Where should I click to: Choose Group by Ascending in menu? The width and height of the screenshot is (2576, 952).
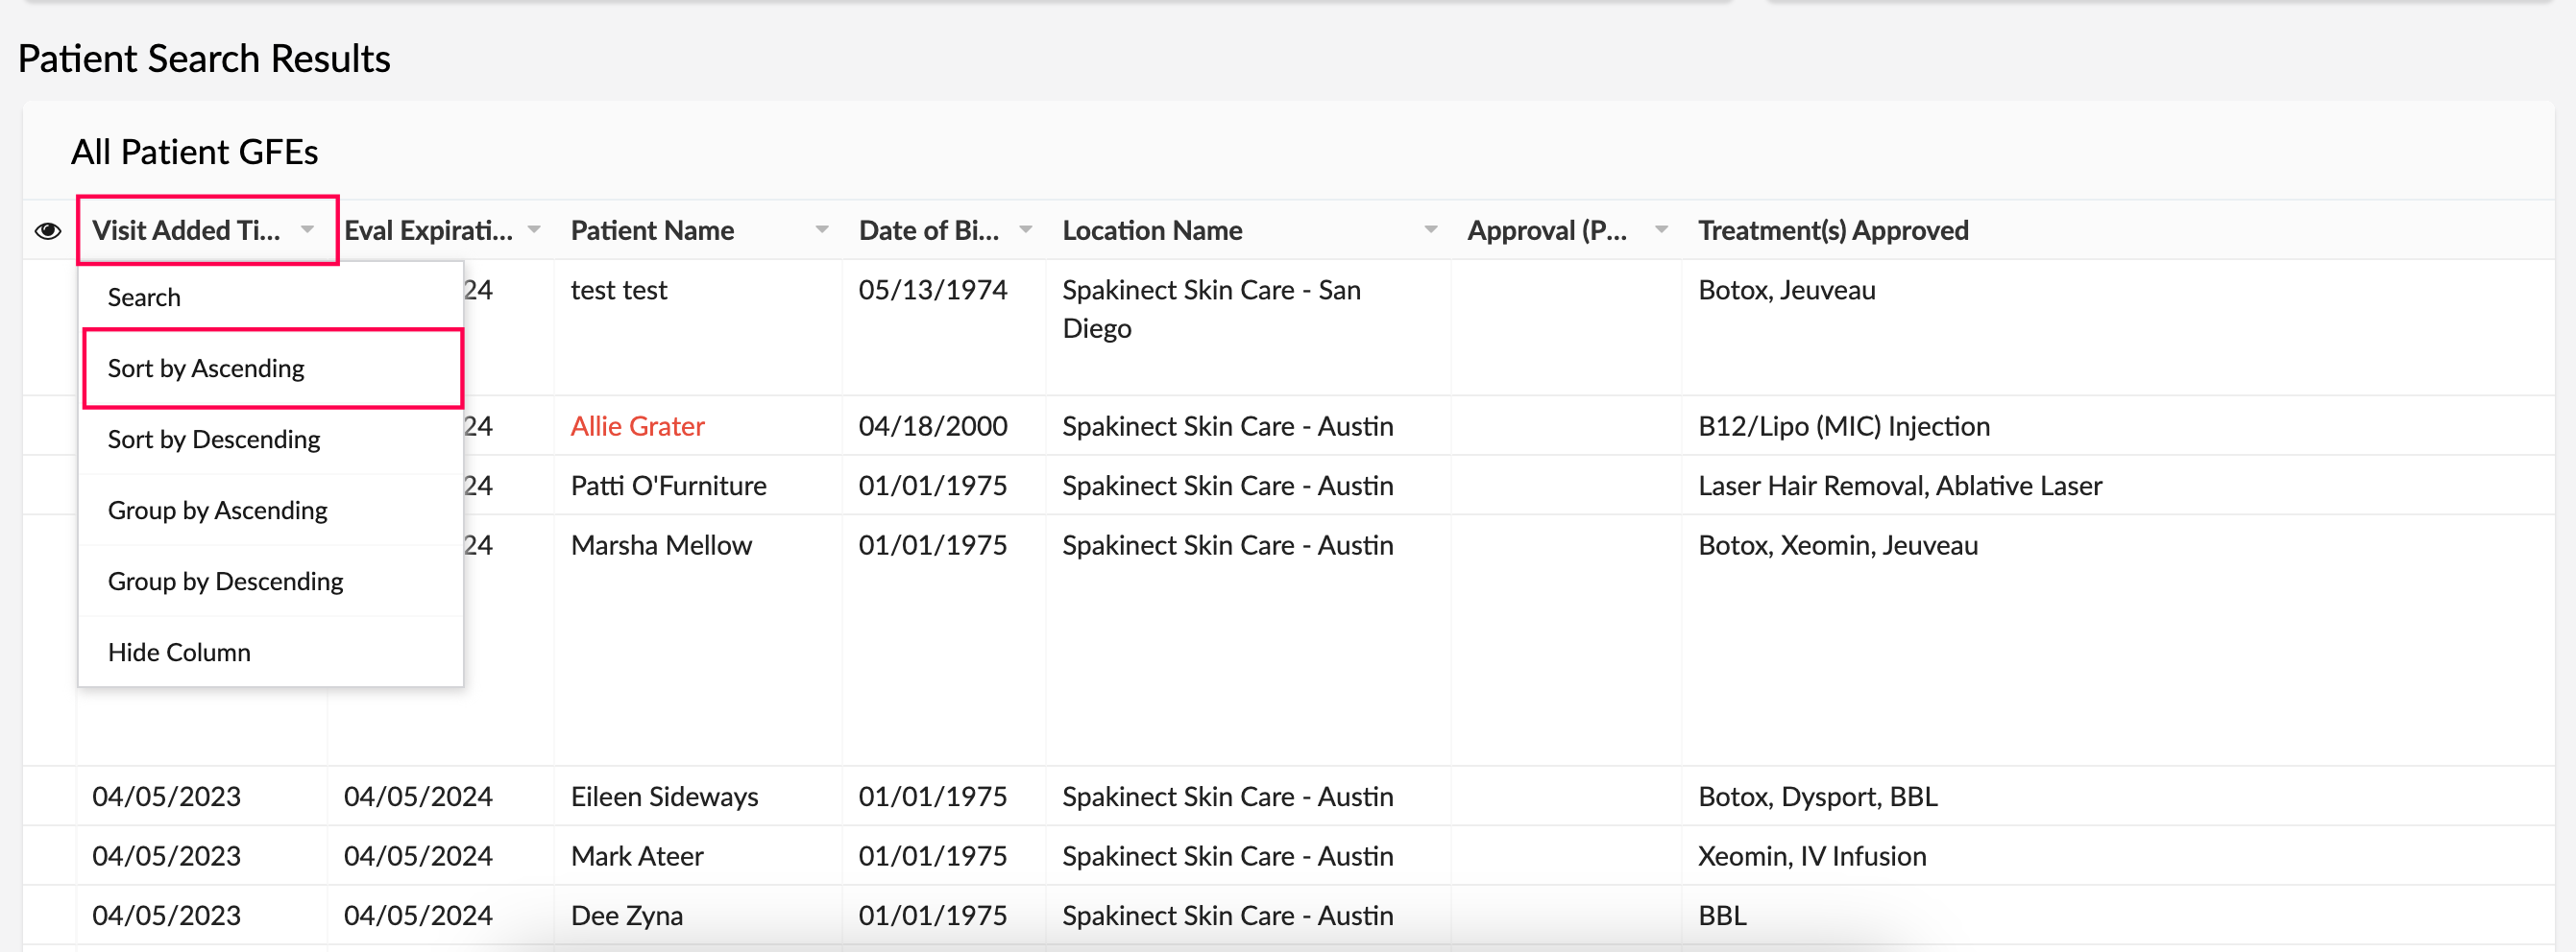[x=270, y=511]
